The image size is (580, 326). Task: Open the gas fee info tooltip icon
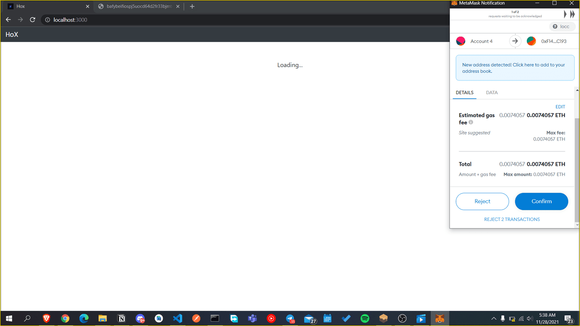pyautogui.click(x=471, y=122)
